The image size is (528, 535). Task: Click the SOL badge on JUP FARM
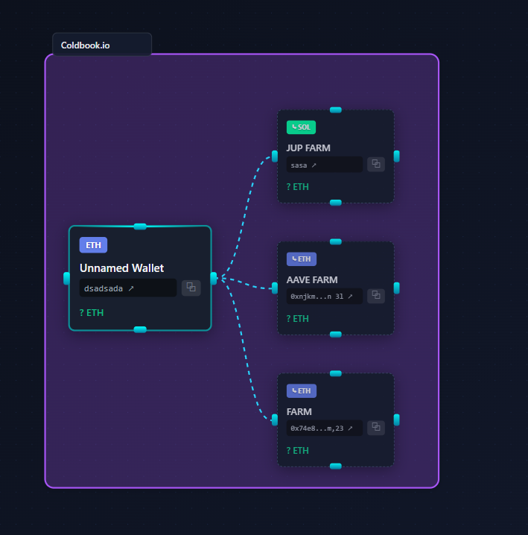pyautogui.click(x=301, y=127)
